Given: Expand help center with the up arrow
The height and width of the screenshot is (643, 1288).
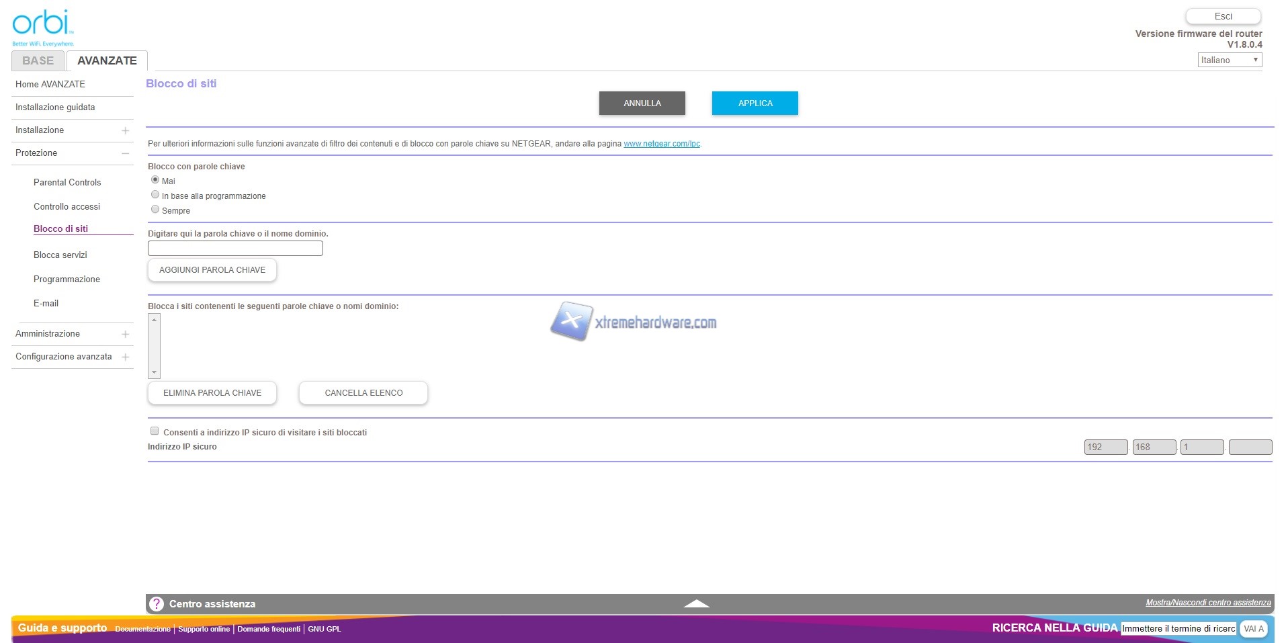Looking at the screenshot, I should click(696, 603).
